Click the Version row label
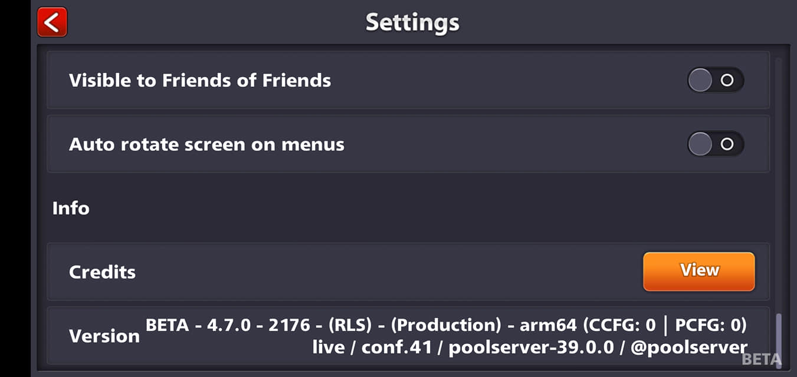Screen dimensions: 797x377 (104, 336)
